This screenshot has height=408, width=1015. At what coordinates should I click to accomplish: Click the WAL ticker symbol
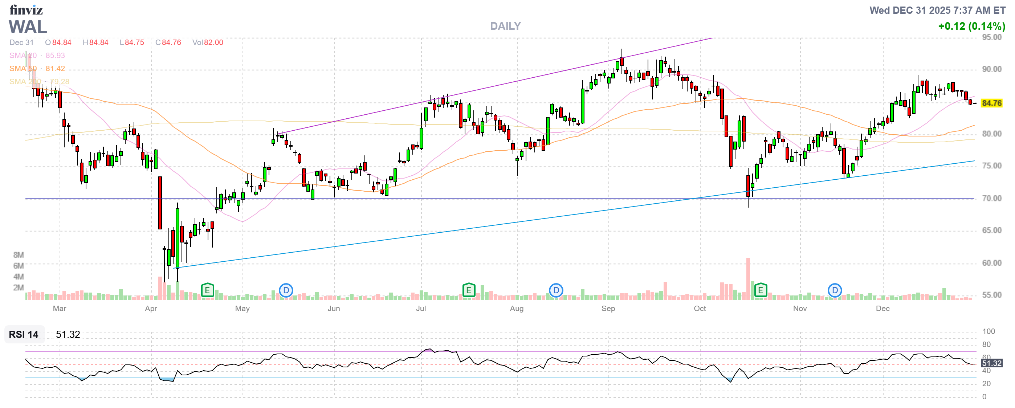(28, 27)
